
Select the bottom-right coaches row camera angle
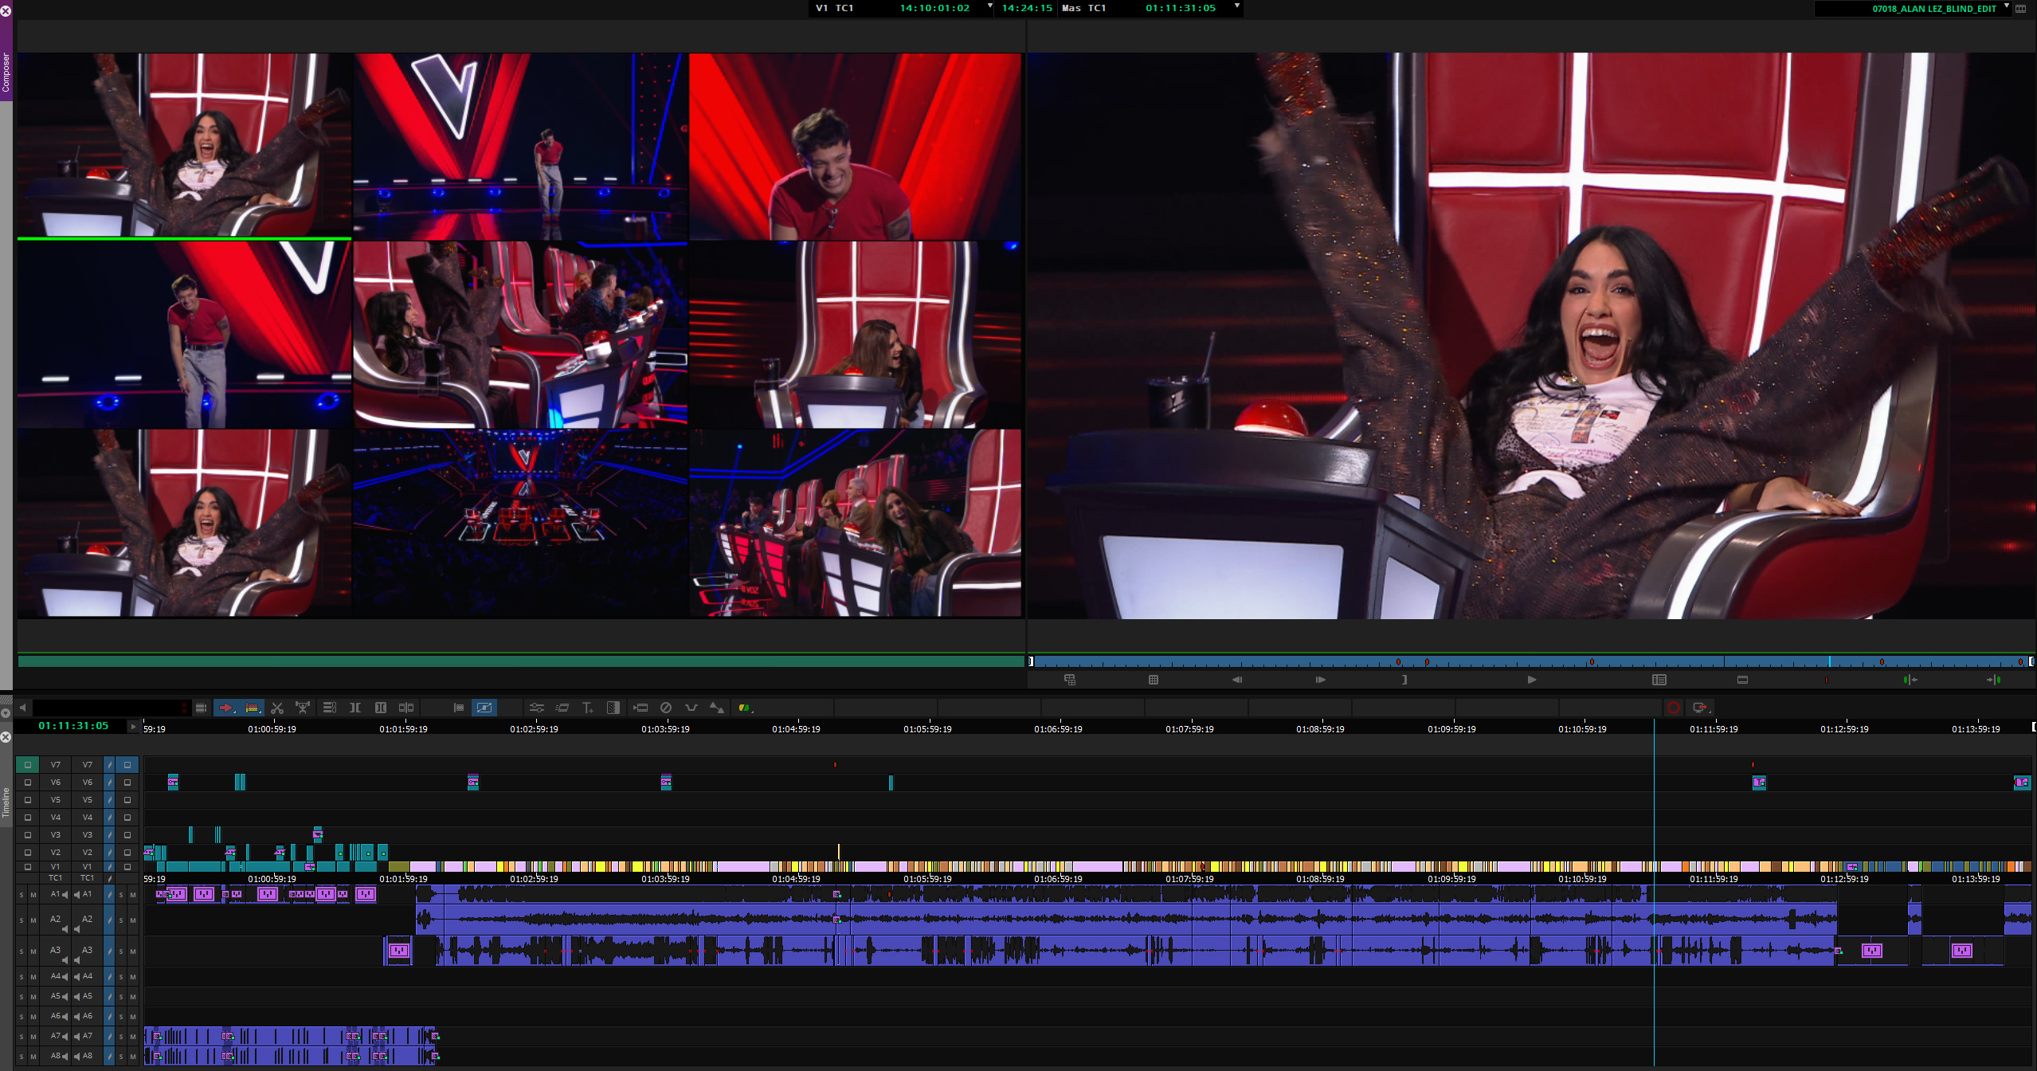coord(856,524)
